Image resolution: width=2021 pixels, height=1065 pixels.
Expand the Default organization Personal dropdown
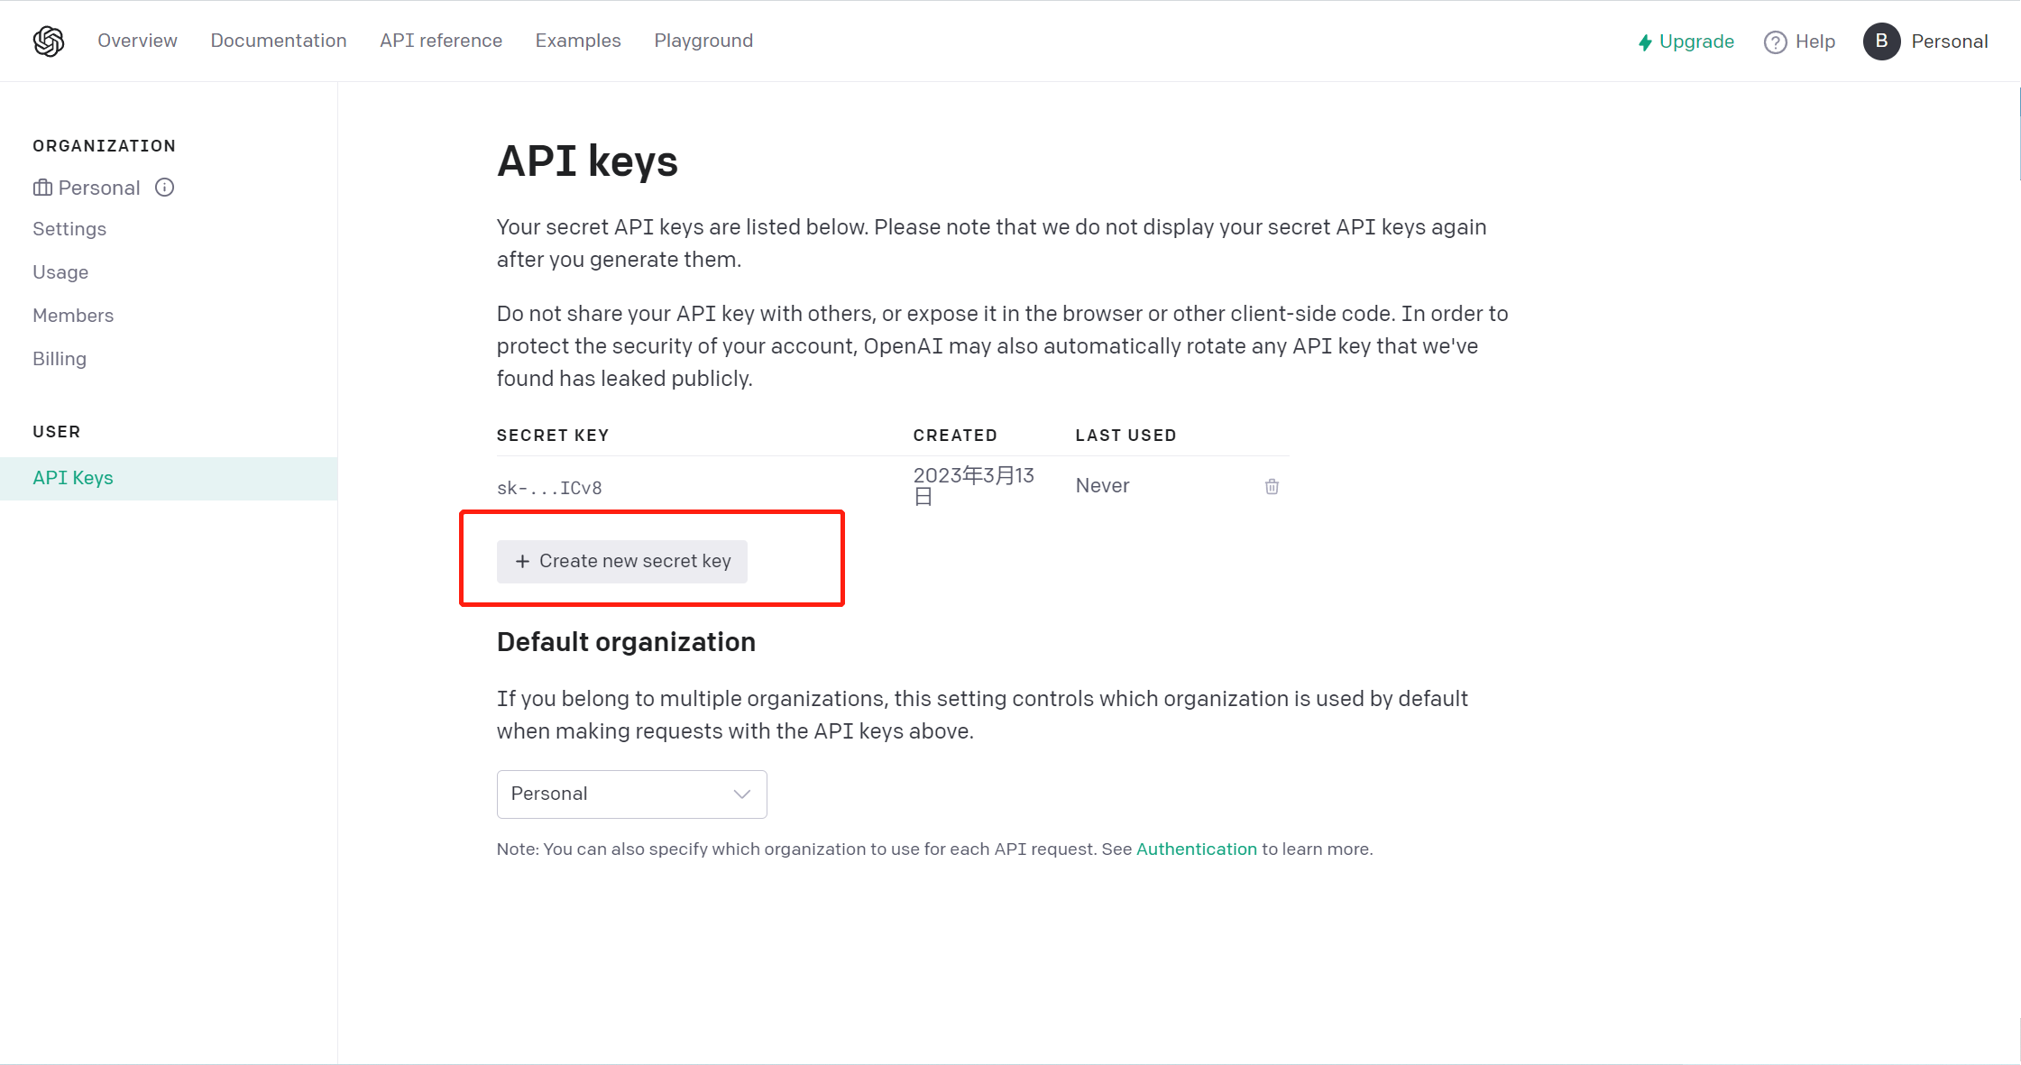(631, 794)
